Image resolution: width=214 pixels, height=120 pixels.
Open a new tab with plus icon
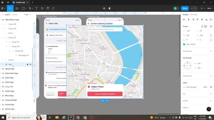[33, 2]
